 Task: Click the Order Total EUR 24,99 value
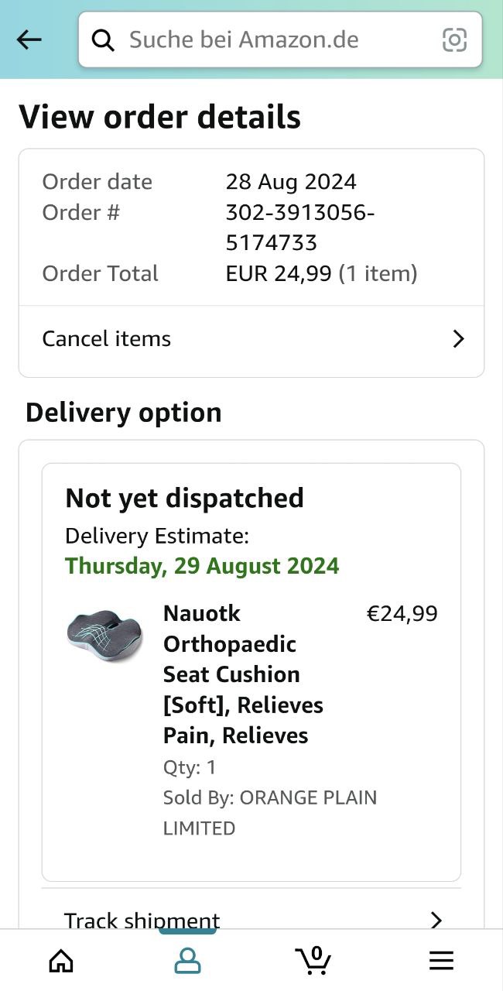coord(321,273)
